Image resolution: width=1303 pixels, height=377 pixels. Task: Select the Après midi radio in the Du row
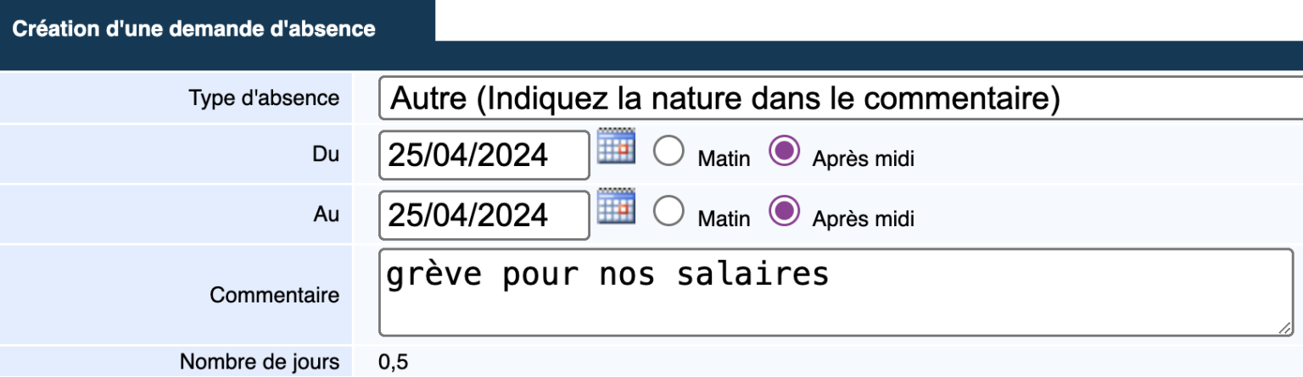pyautogui.click(x=784, y=152)
